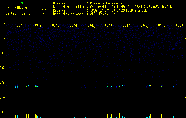This screenshot has width=186, height=118.
Task: Click the 1.0 kHz axis label
Action: pos(2,53)
